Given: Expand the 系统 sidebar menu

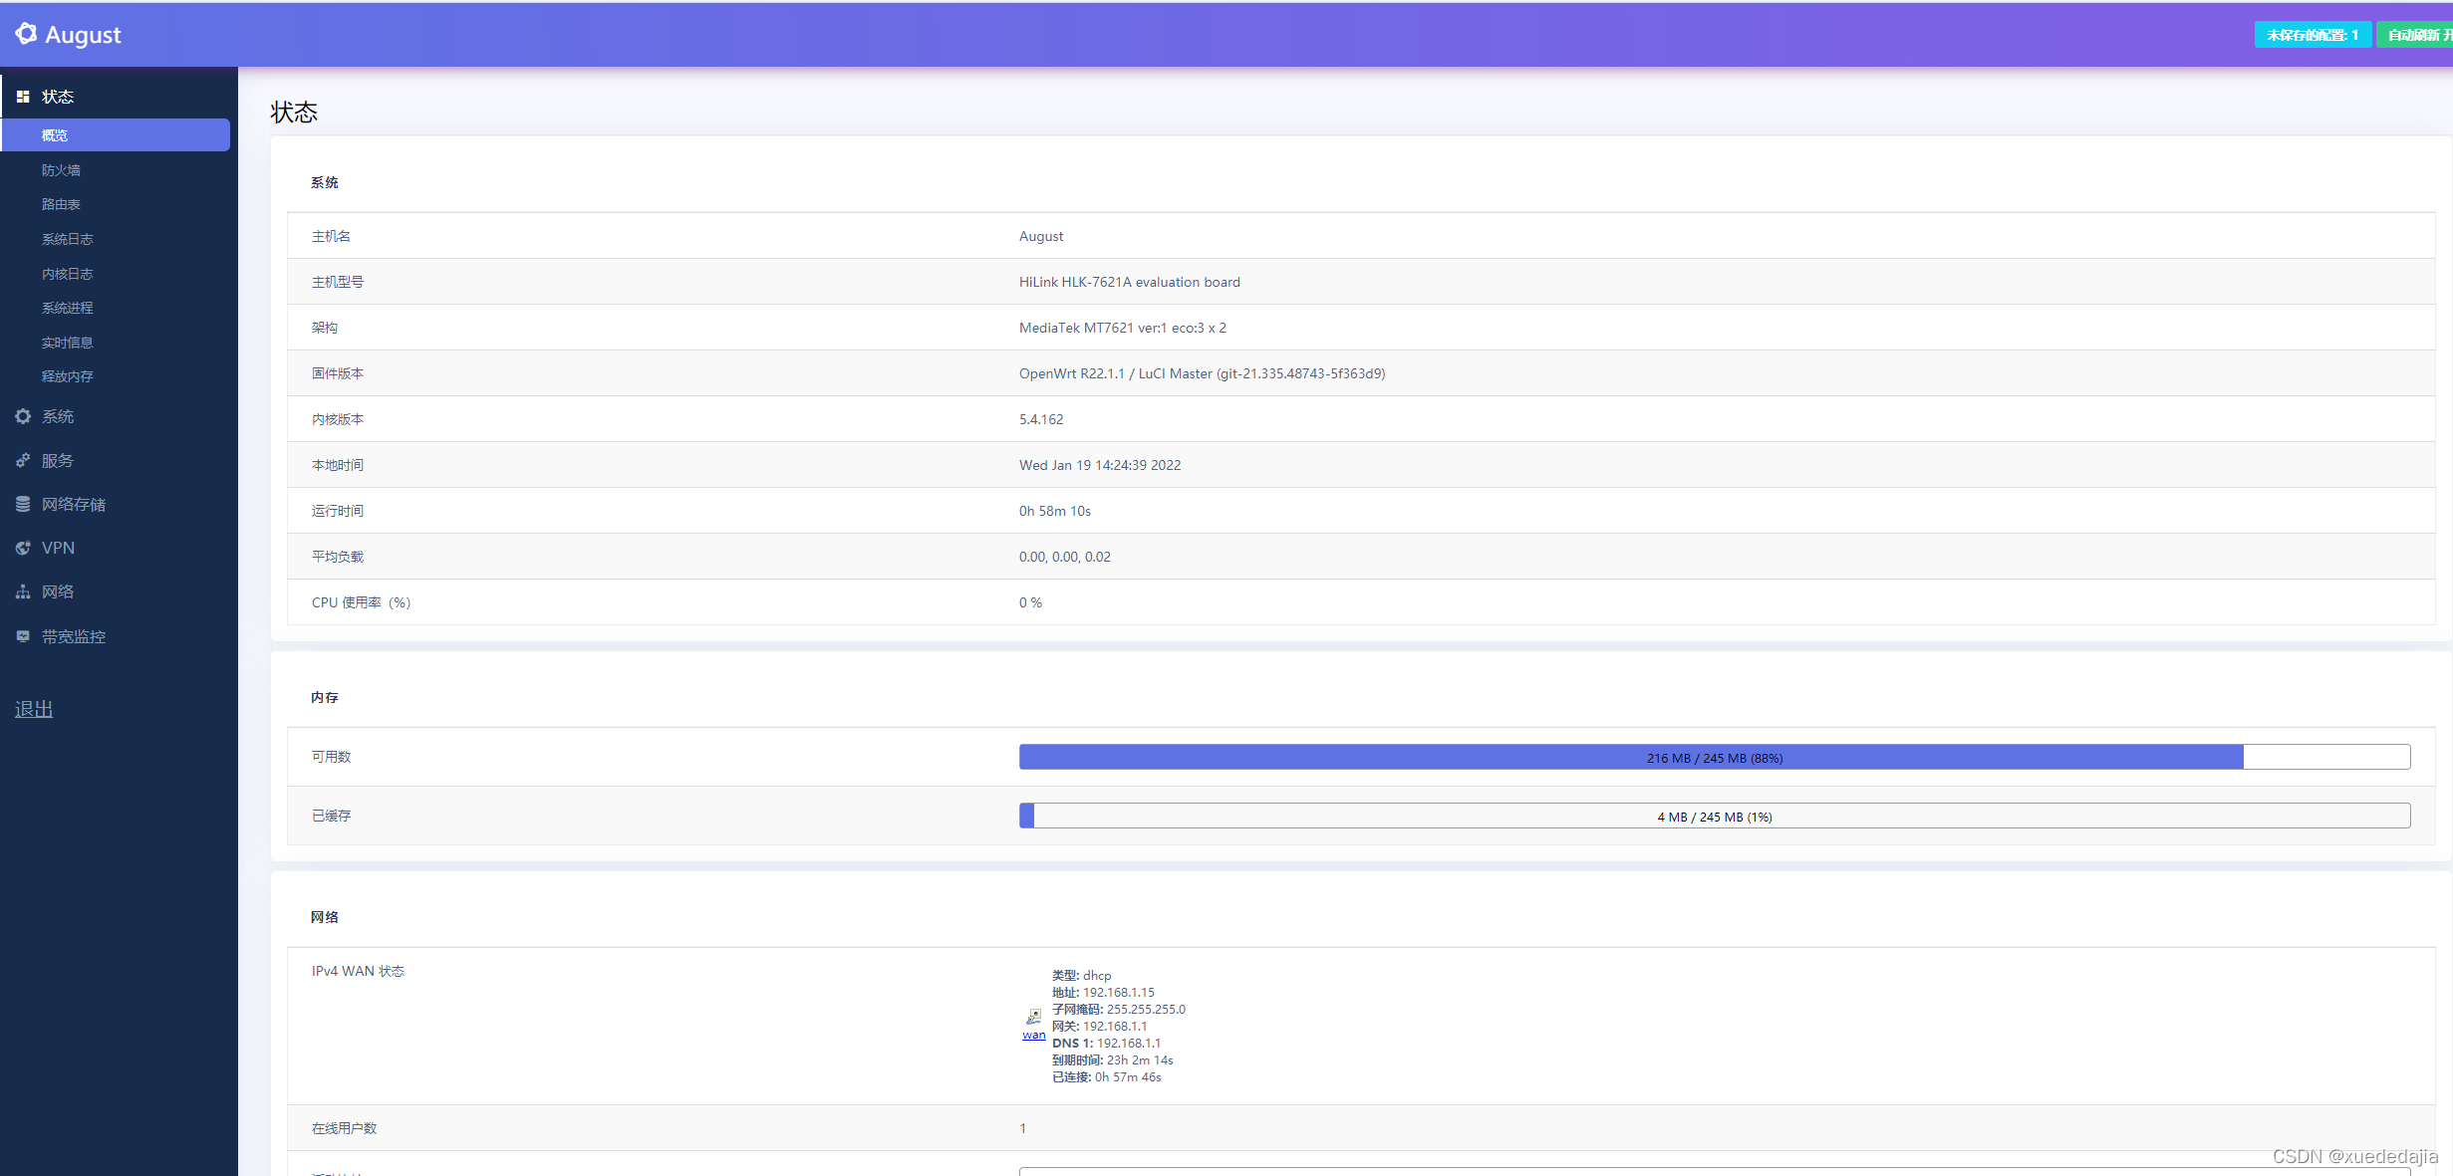Looking at the screenshot, I should tap(58, 416).
